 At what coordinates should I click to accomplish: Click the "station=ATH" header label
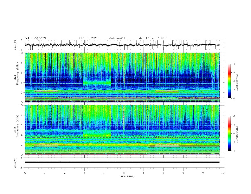pyautogui.click(x=118, y=38)
